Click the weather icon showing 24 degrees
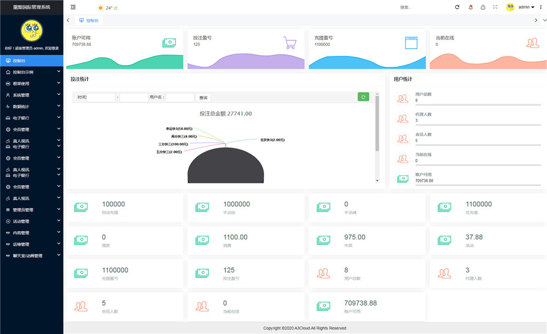Image resolution: width=547 pixels, height=334 pixels. [101, 8]
